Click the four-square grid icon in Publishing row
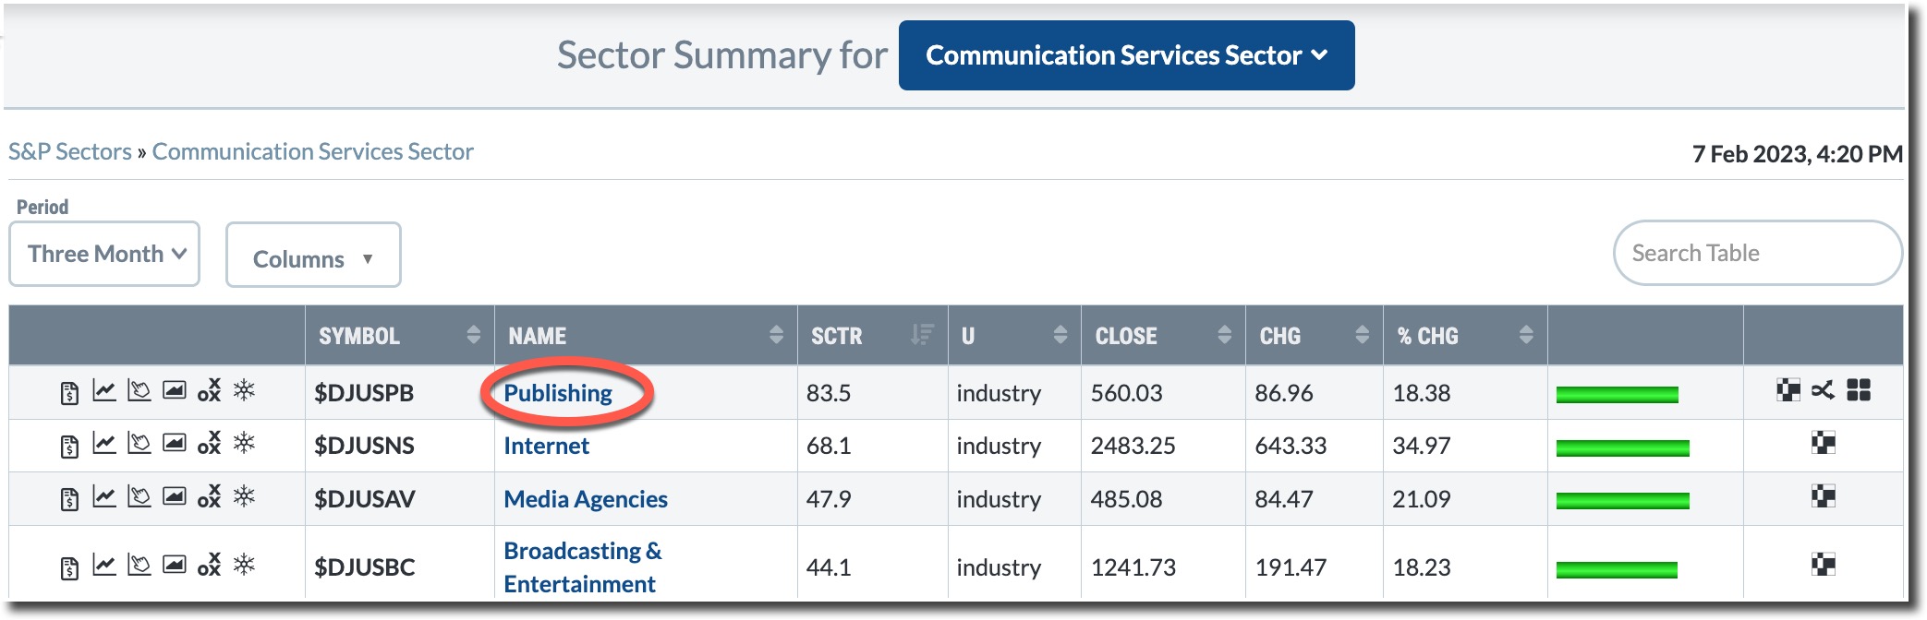Screen dimensions: 1927x620 click(x=1858, y=390)
